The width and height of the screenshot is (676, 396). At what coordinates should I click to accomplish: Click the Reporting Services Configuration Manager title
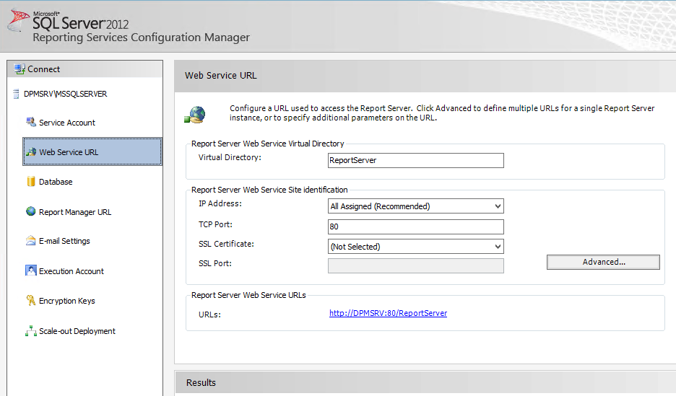point(142,38)
